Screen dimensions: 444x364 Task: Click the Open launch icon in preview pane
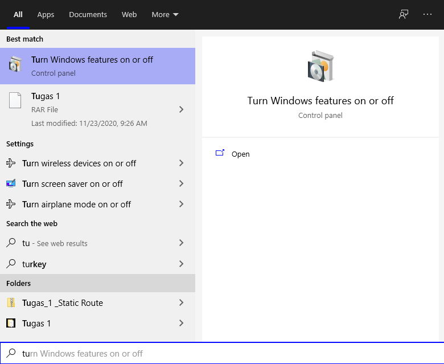point(220,153)
